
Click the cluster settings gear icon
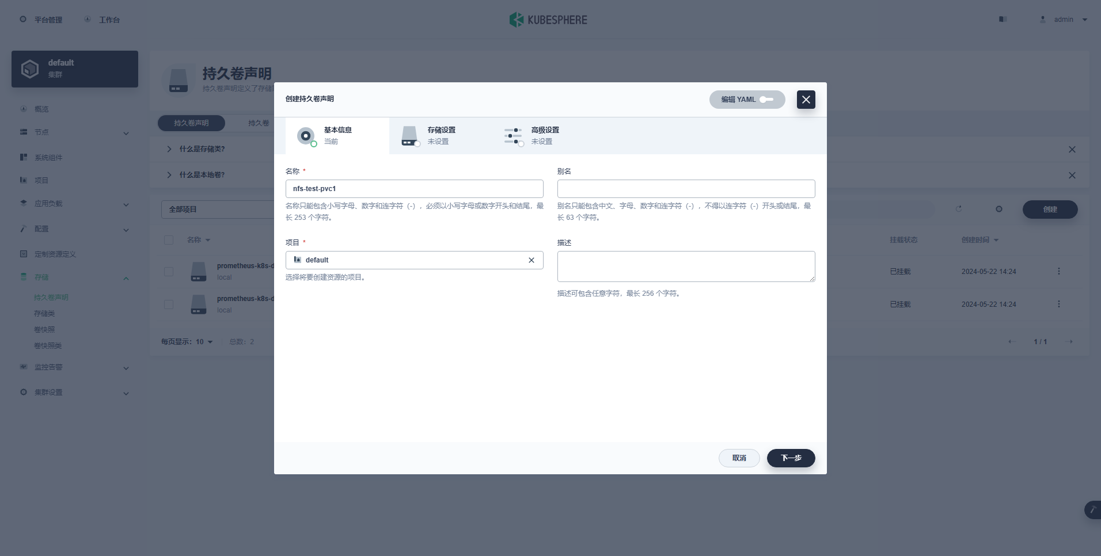pos(24,392)
